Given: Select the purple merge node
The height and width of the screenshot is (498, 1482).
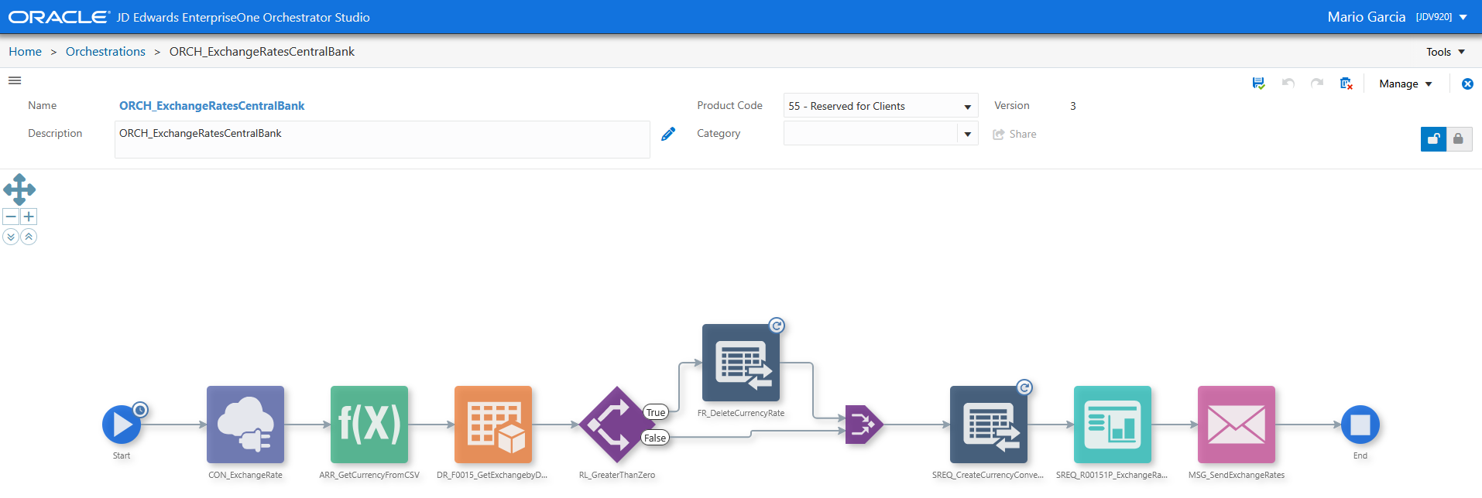Looking at the screenshot, I should [x=864, y=425].
